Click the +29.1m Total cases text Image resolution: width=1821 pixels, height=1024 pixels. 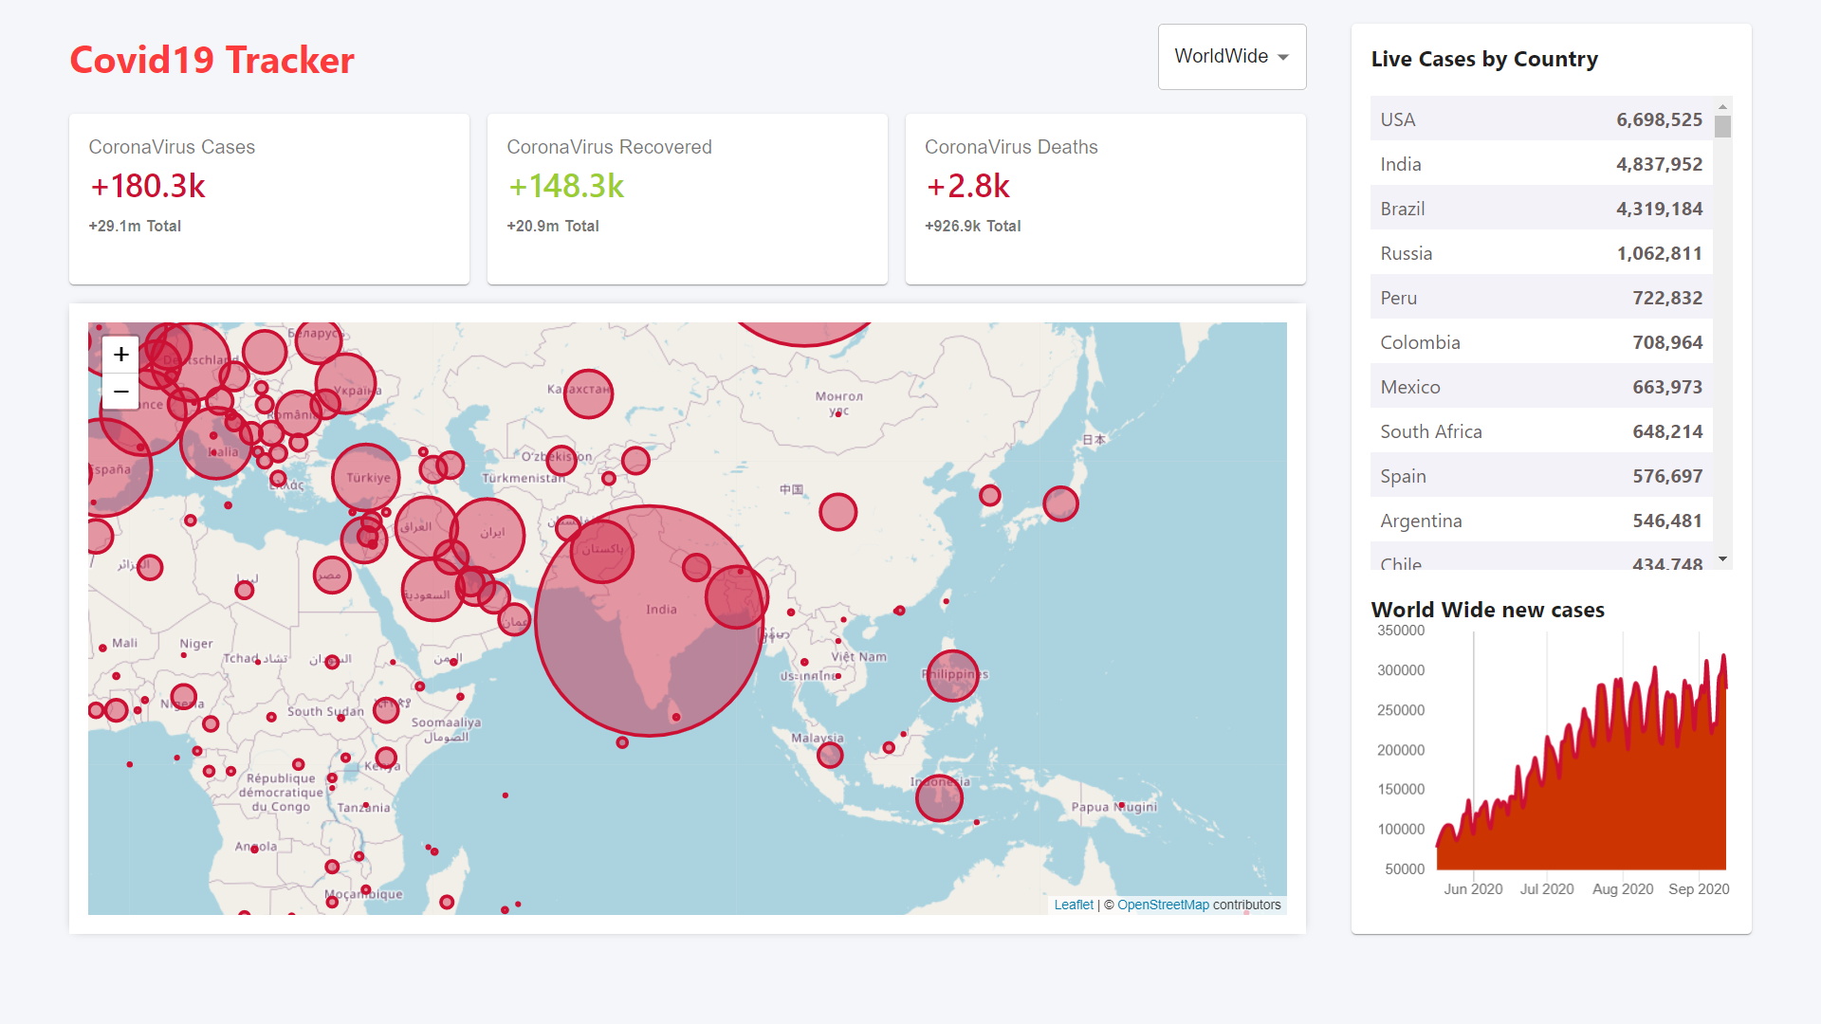click(x=135, y=226)
